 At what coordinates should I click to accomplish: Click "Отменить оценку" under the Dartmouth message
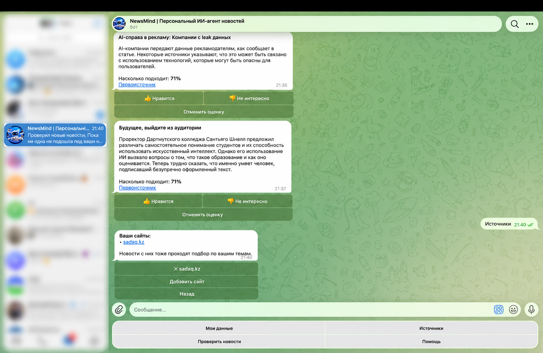click(203, 215)
